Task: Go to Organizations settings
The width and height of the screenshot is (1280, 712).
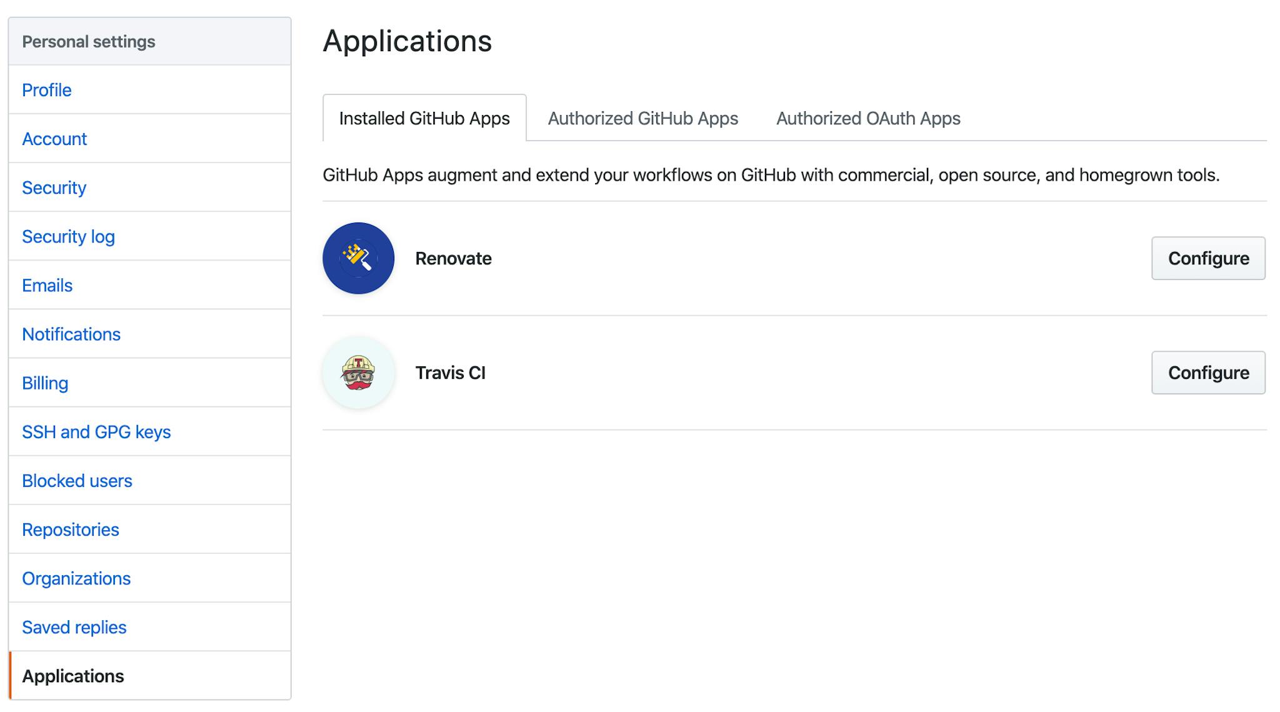Action: tap(76, 578)
